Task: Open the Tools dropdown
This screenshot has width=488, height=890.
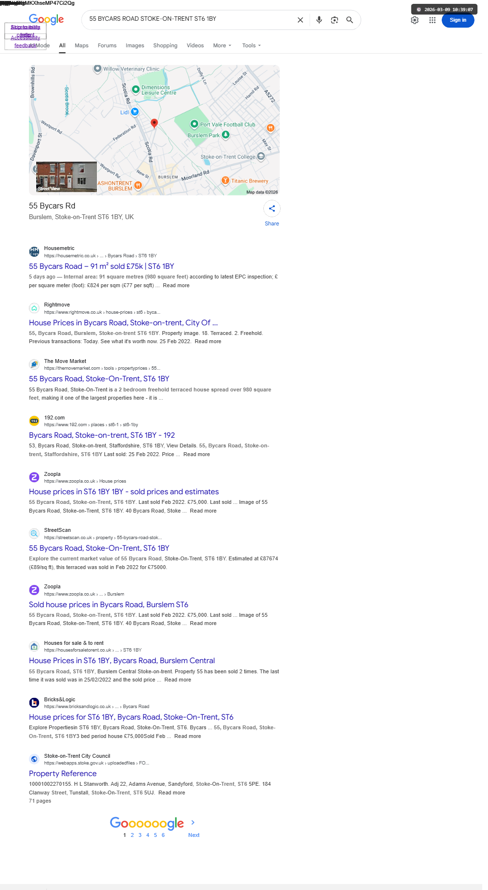Action: tap(251, 45)
